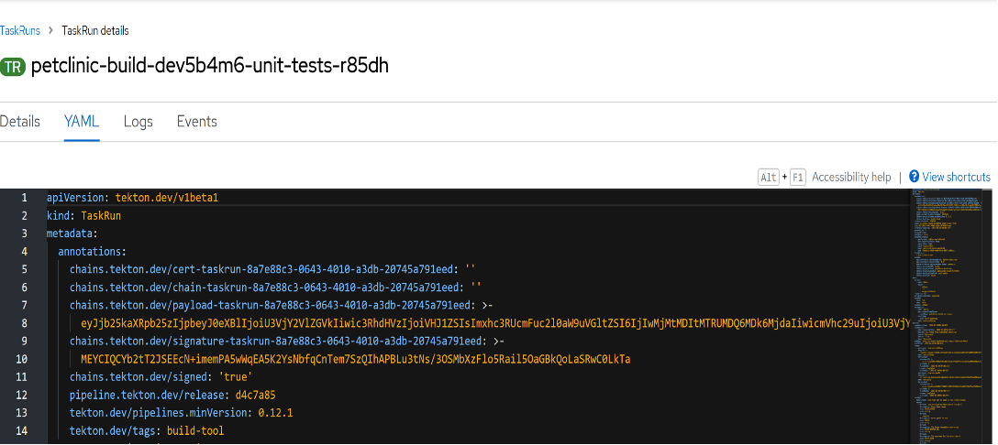The width and height of the screenshot is (998, 445).
Task: Click the kind: TaskRun line
Action: [x=83, y=215]
